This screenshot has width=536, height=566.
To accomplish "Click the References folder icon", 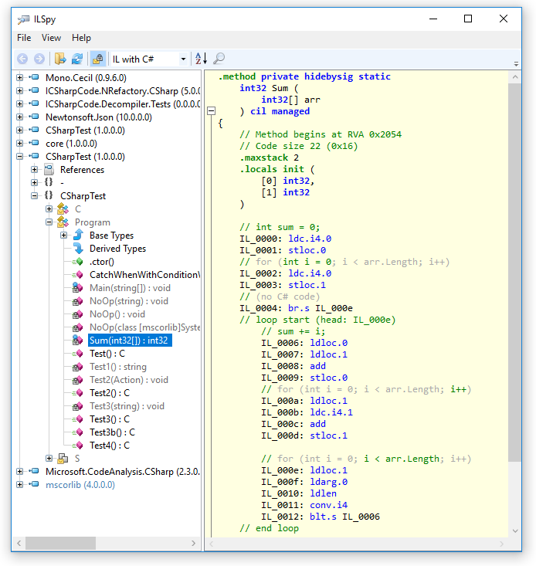I will [x=49, y=169].
